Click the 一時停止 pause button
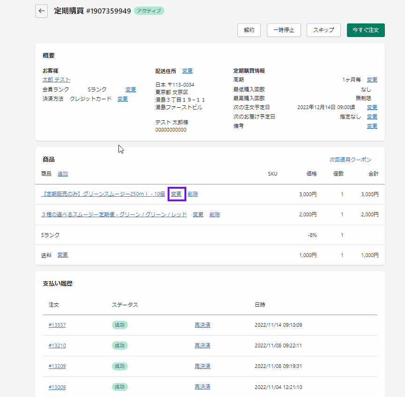This screenshot has width=405, height=397. 284,30
